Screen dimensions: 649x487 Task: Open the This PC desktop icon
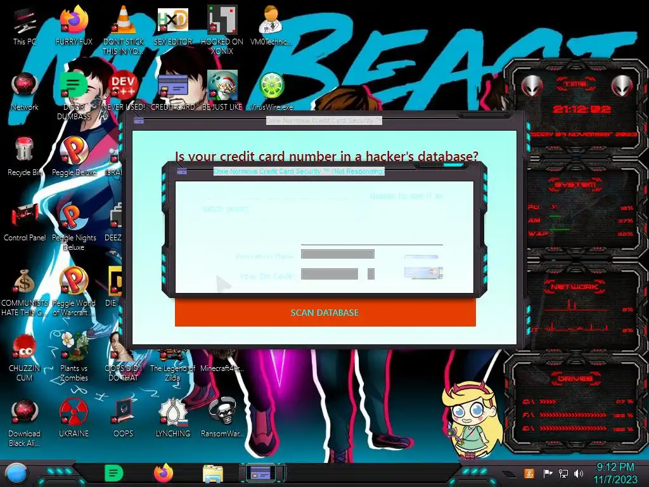point(25,25)
